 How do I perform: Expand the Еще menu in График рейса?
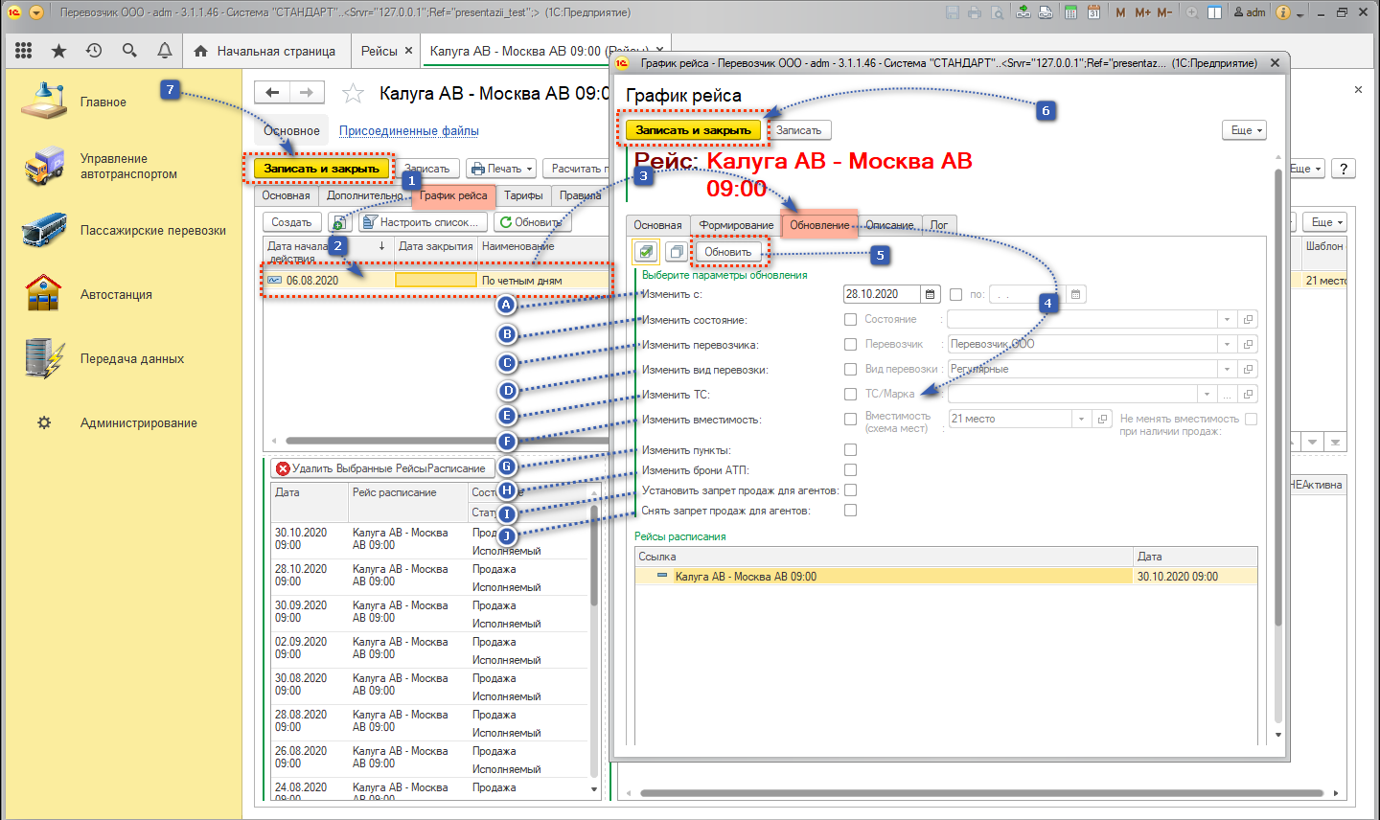click(x=1246, y=130)
